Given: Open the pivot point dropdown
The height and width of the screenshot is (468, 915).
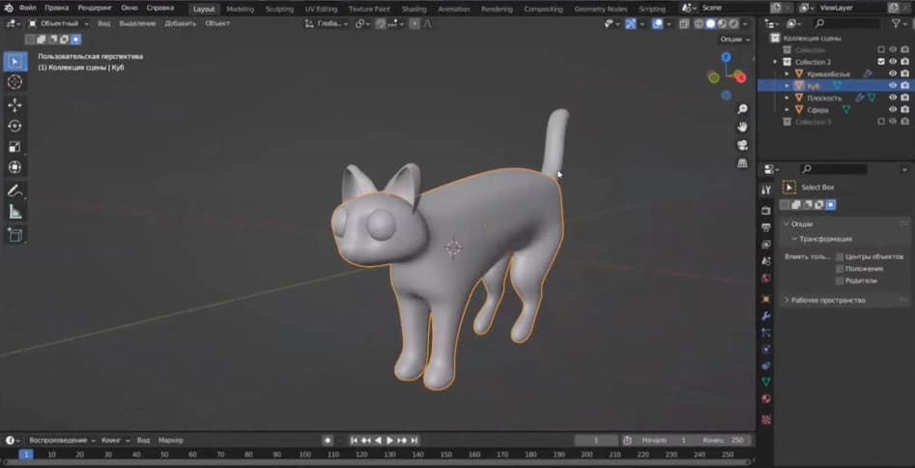Looking at the screenshot, I should click(x=363, y=24).
